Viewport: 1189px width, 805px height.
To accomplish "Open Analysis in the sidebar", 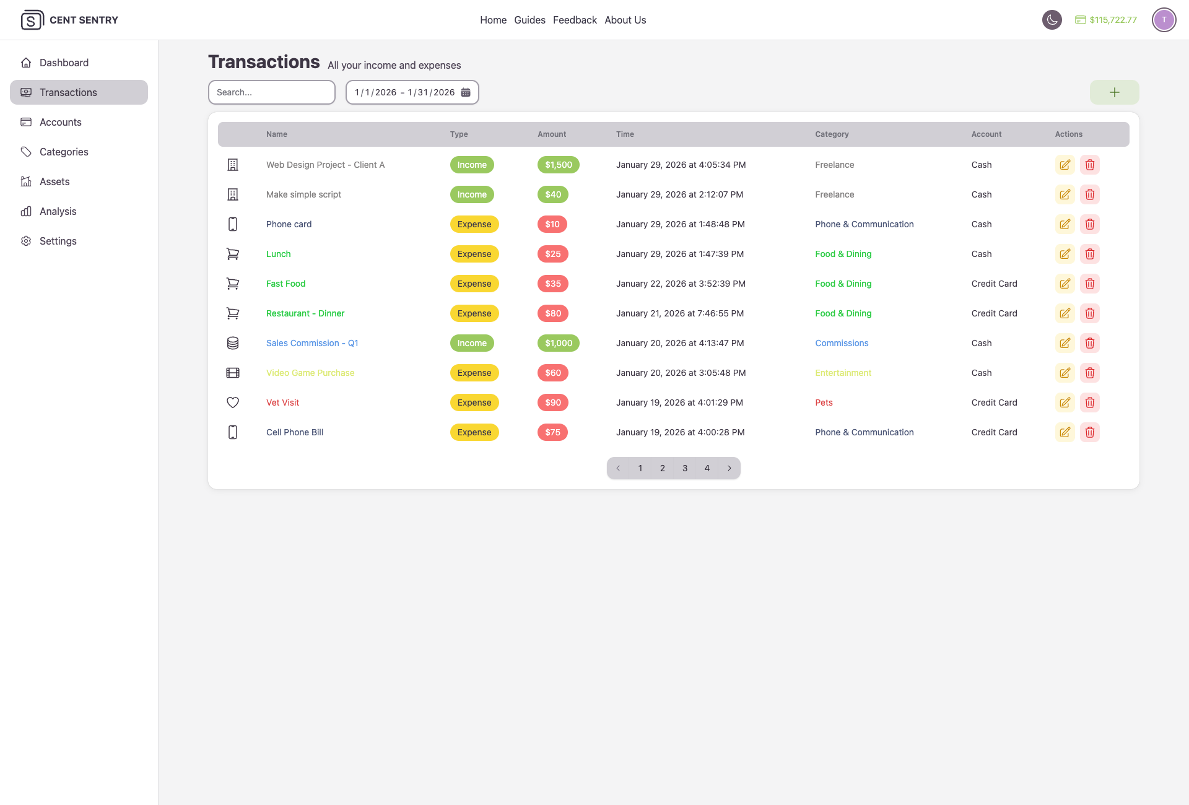I will (58, 211).
